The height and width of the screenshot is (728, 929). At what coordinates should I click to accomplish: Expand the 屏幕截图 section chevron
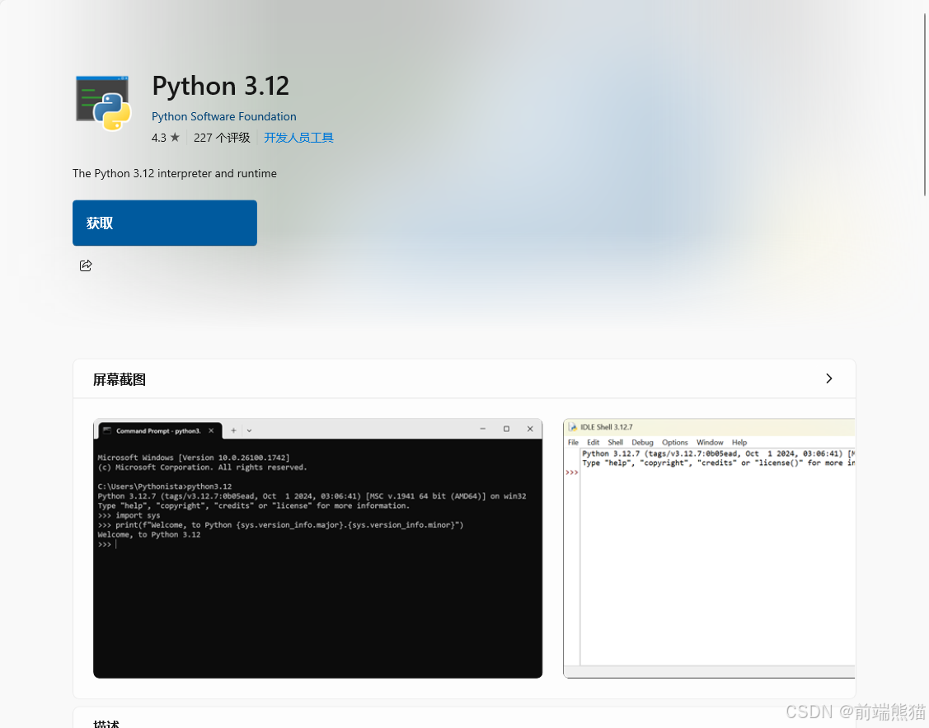click(x=829, y=378)
